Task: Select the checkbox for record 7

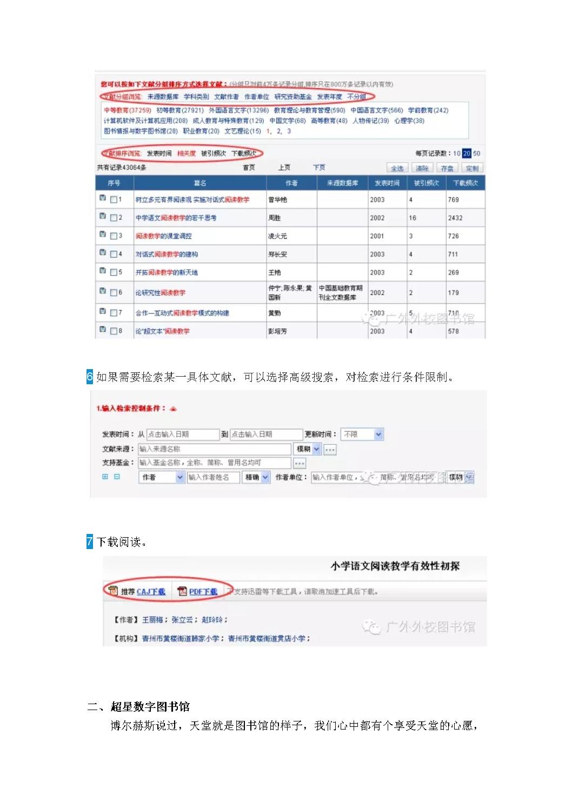Action: pos(114,313)
